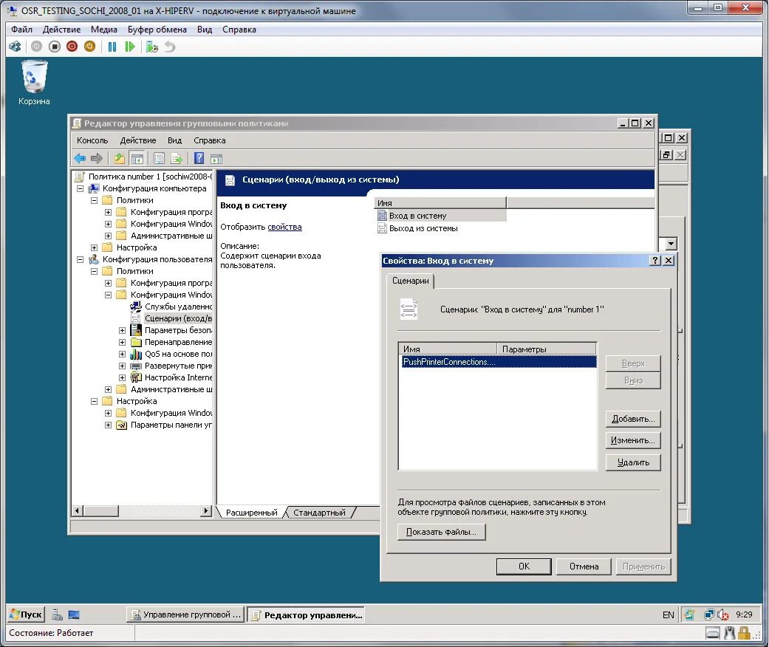Click Добавить... button
This screenshot has height=647, width=769.
pyautogui.click(x=633, y=419)
